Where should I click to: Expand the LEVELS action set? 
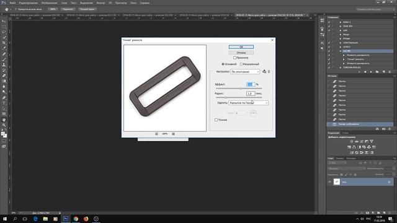coord(341,47)
